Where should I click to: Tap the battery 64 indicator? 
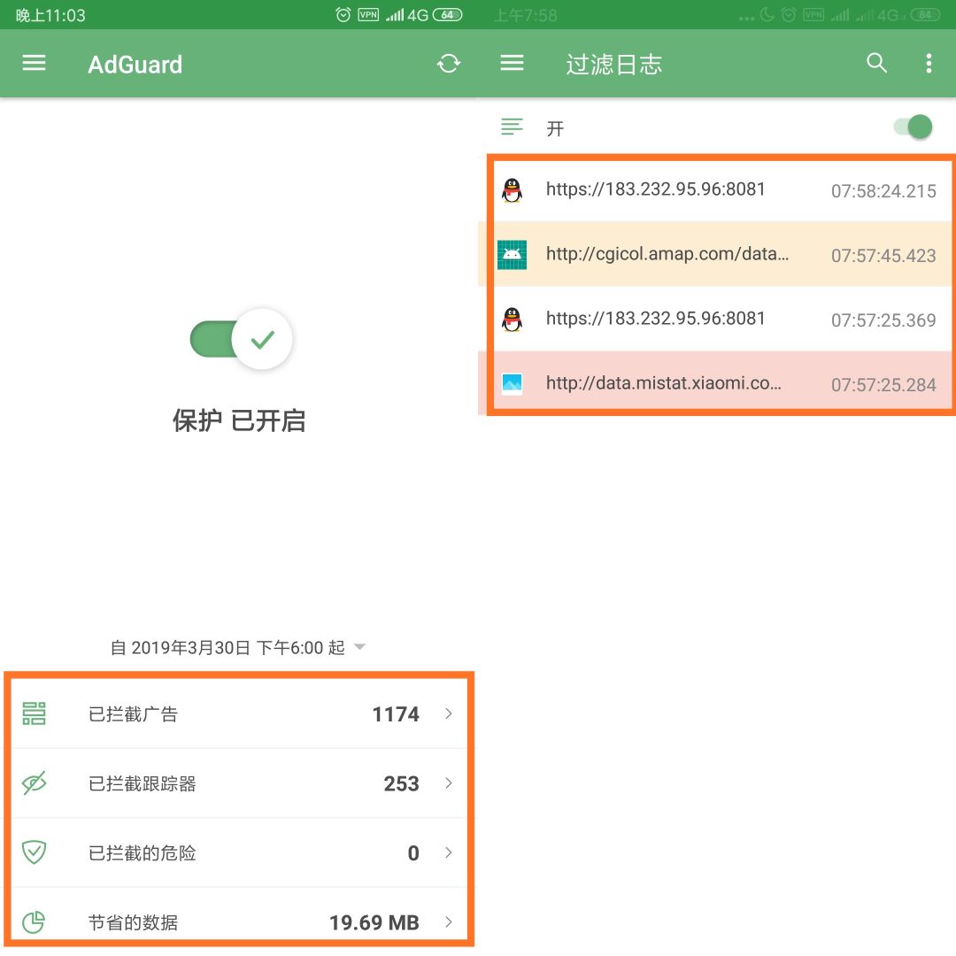(448, 15)
